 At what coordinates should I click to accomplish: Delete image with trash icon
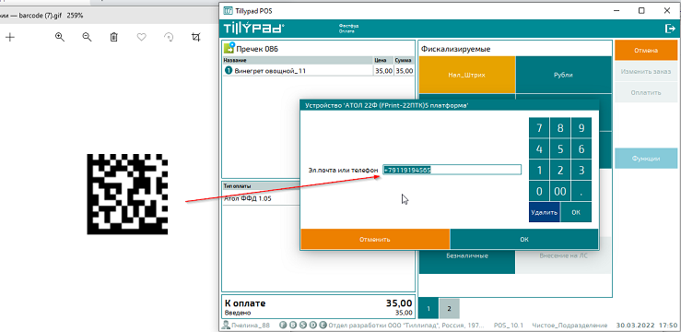tap(113, 37)
